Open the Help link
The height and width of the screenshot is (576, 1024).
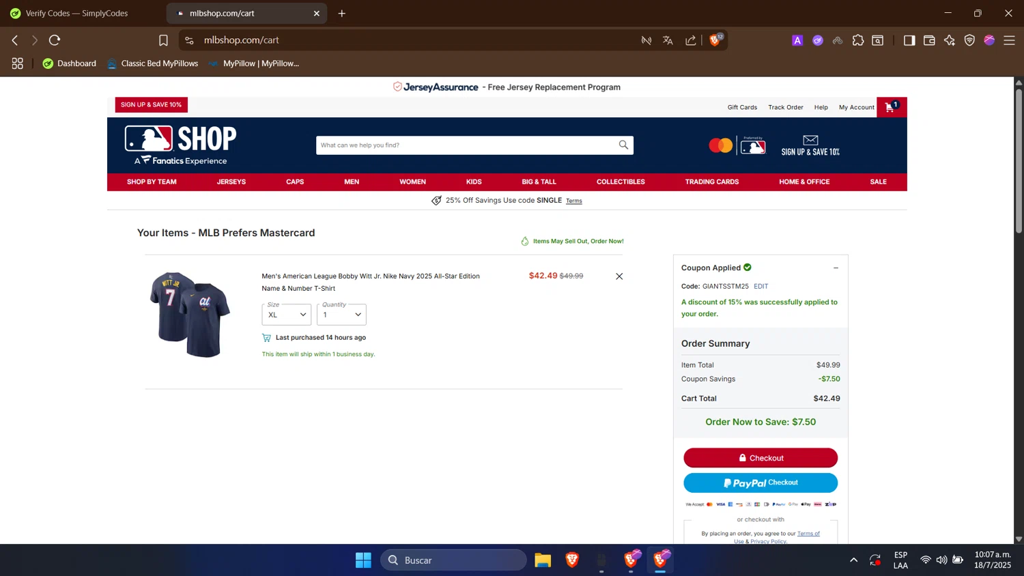[821, 107]
